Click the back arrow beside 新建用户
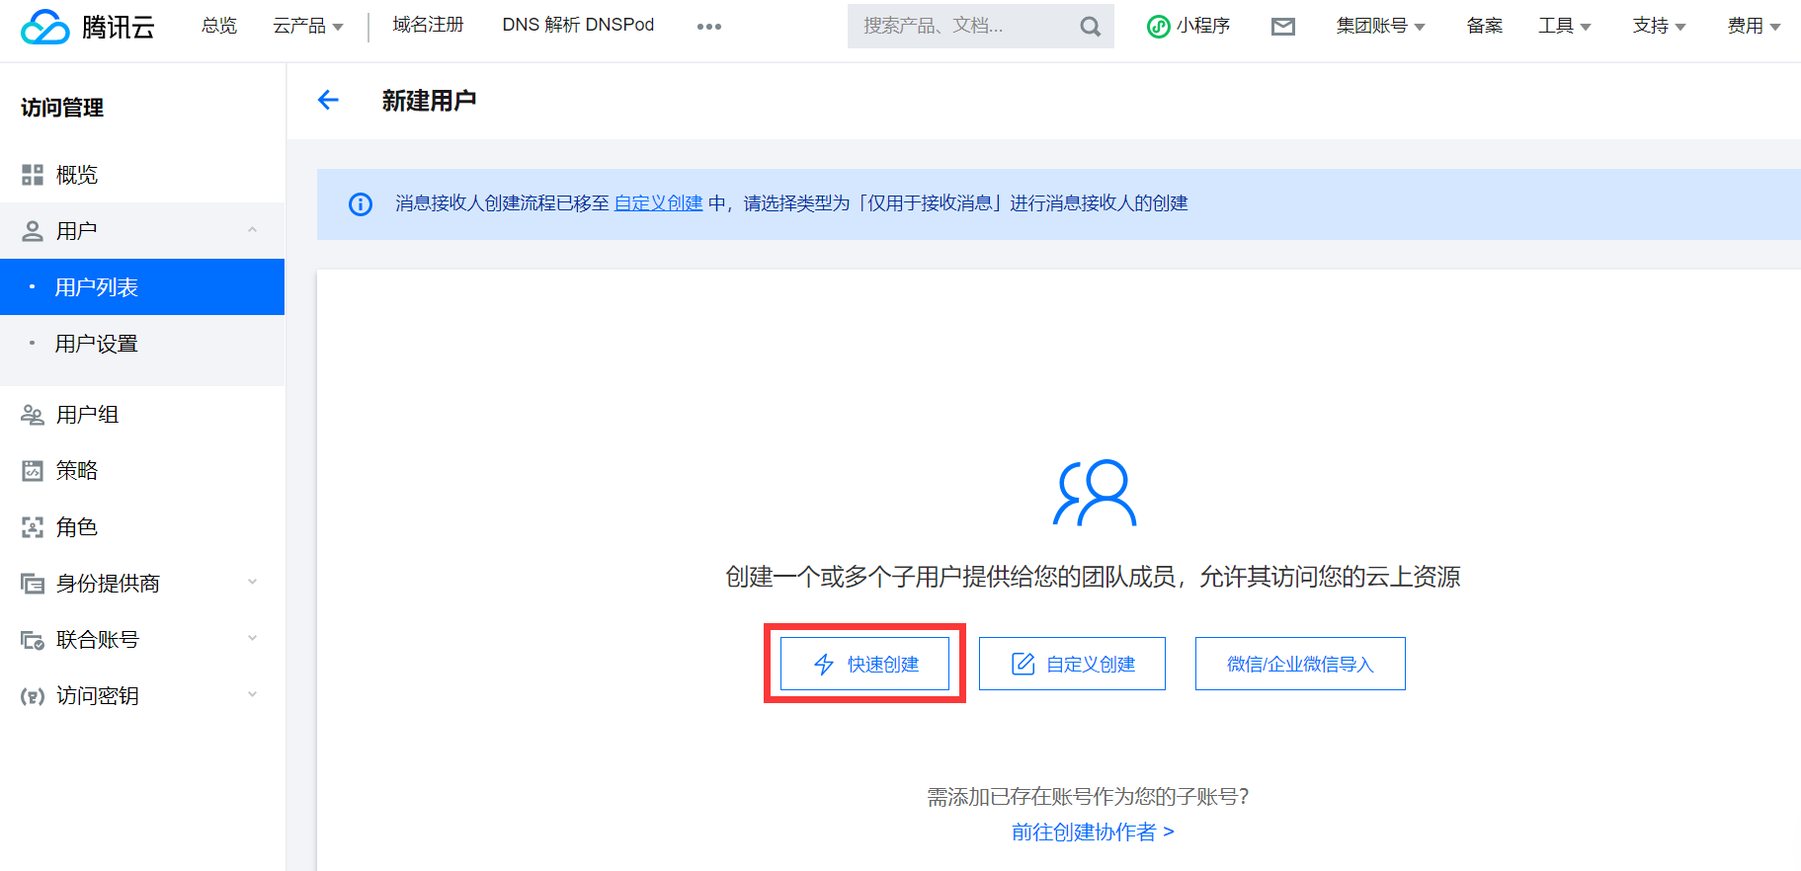Viewport: 1801px width, 871px height. click(x=328, y=100)
